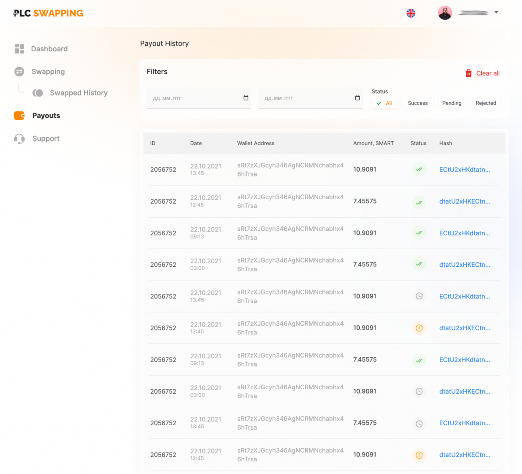Go to the Support menu item
The width and height of the screenshot is (522, 474).
tap(46, 139)
